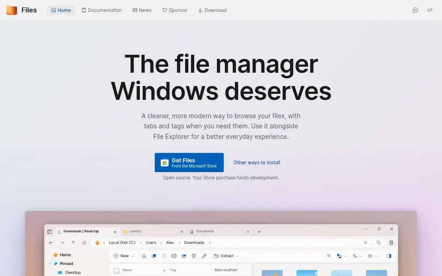
Task: Open the Sponsor nav link
Action: tap(175, 10)
